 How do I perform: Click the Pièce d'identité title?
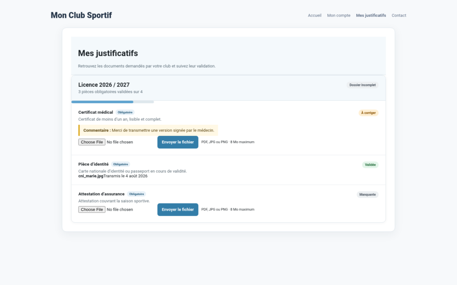click(93, 164)
